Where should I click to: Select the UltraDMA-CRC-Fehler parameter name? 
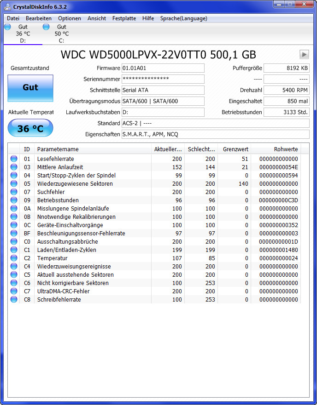(x=64, y=291)
